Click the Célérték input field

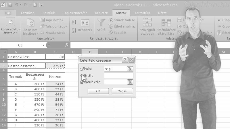click(119, 75)
